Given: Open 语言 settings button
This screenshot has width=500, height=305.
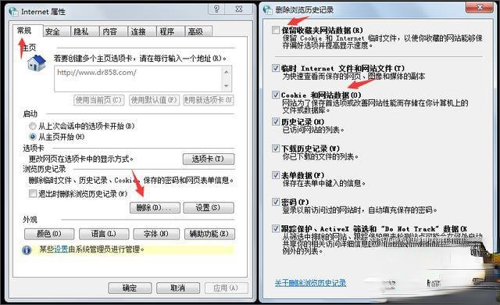Looking at the screenshot, I should click(104, 234).
